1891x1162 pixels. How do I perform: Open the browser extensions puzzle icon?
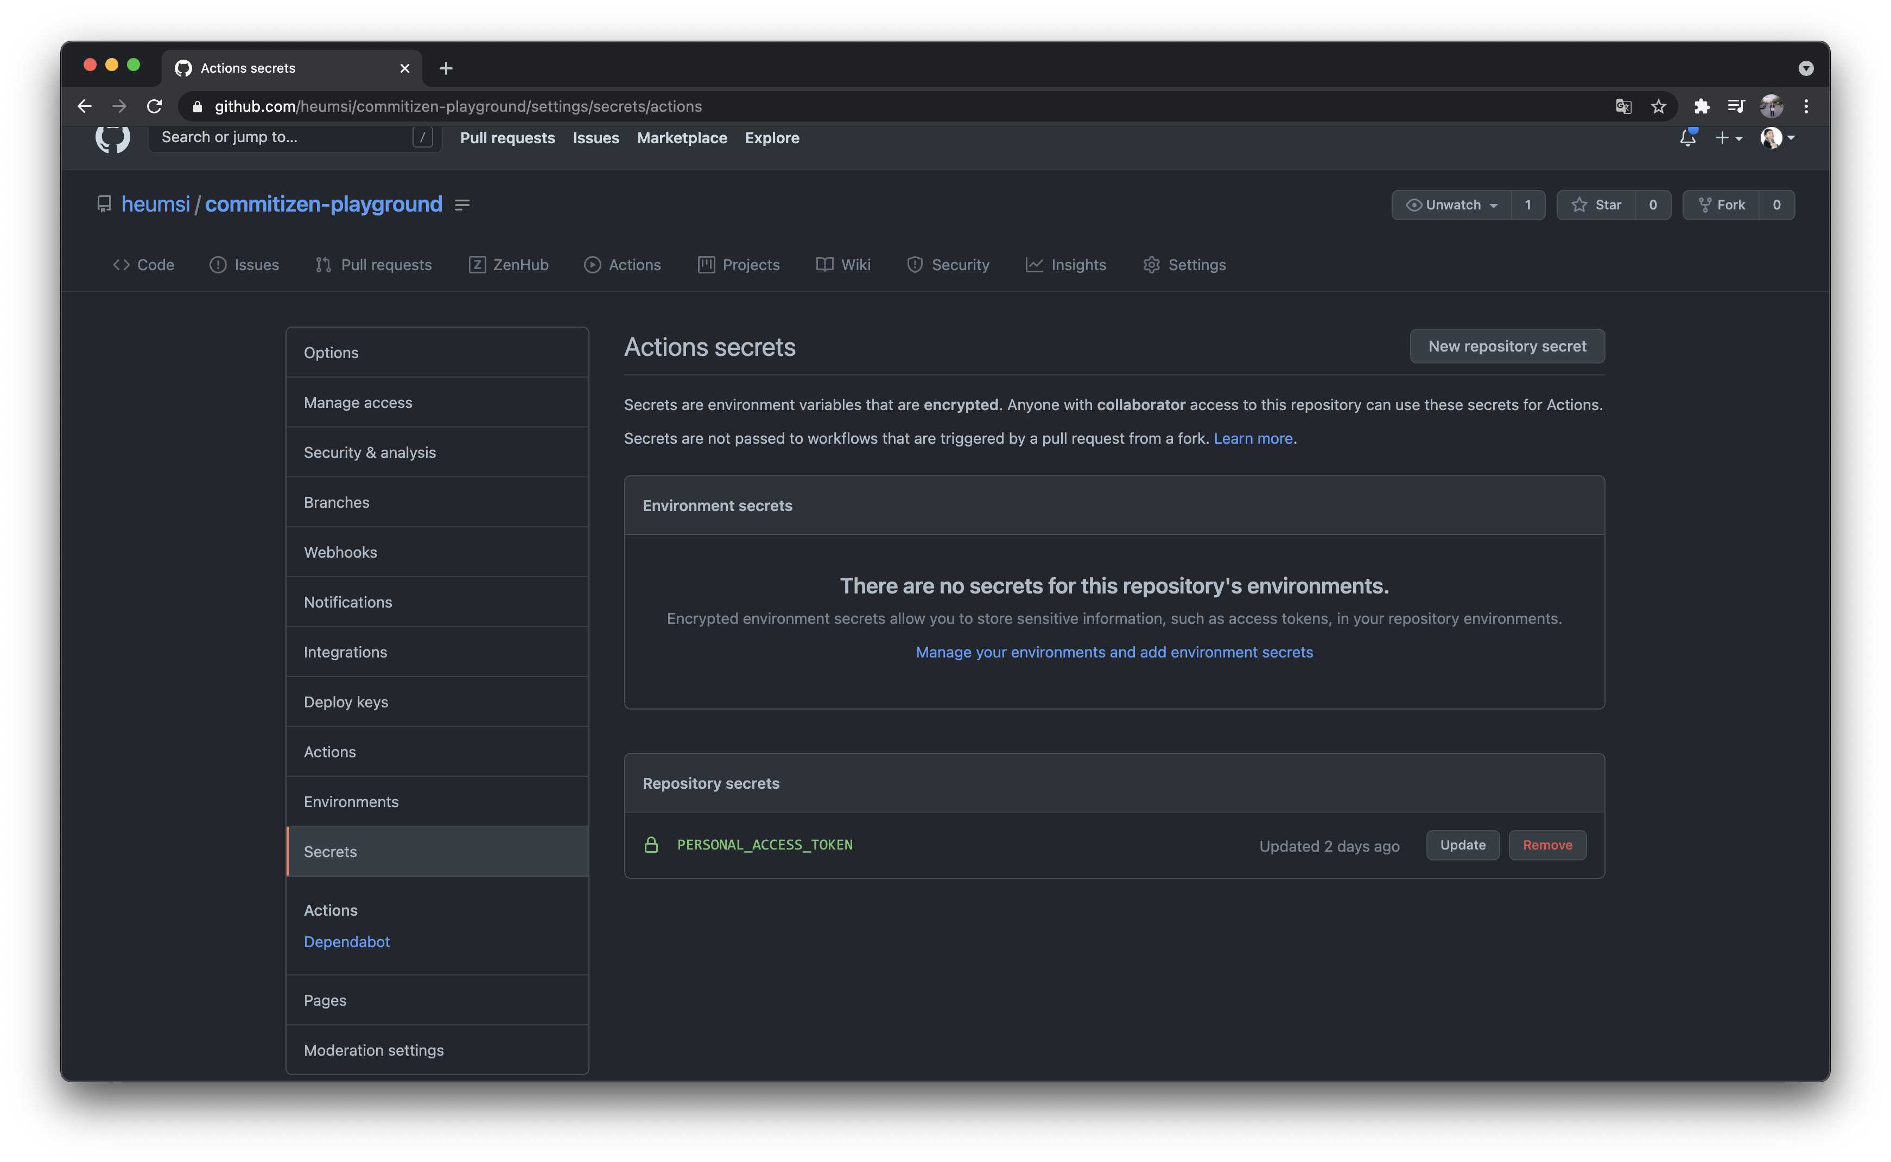tap(1701, 106)
